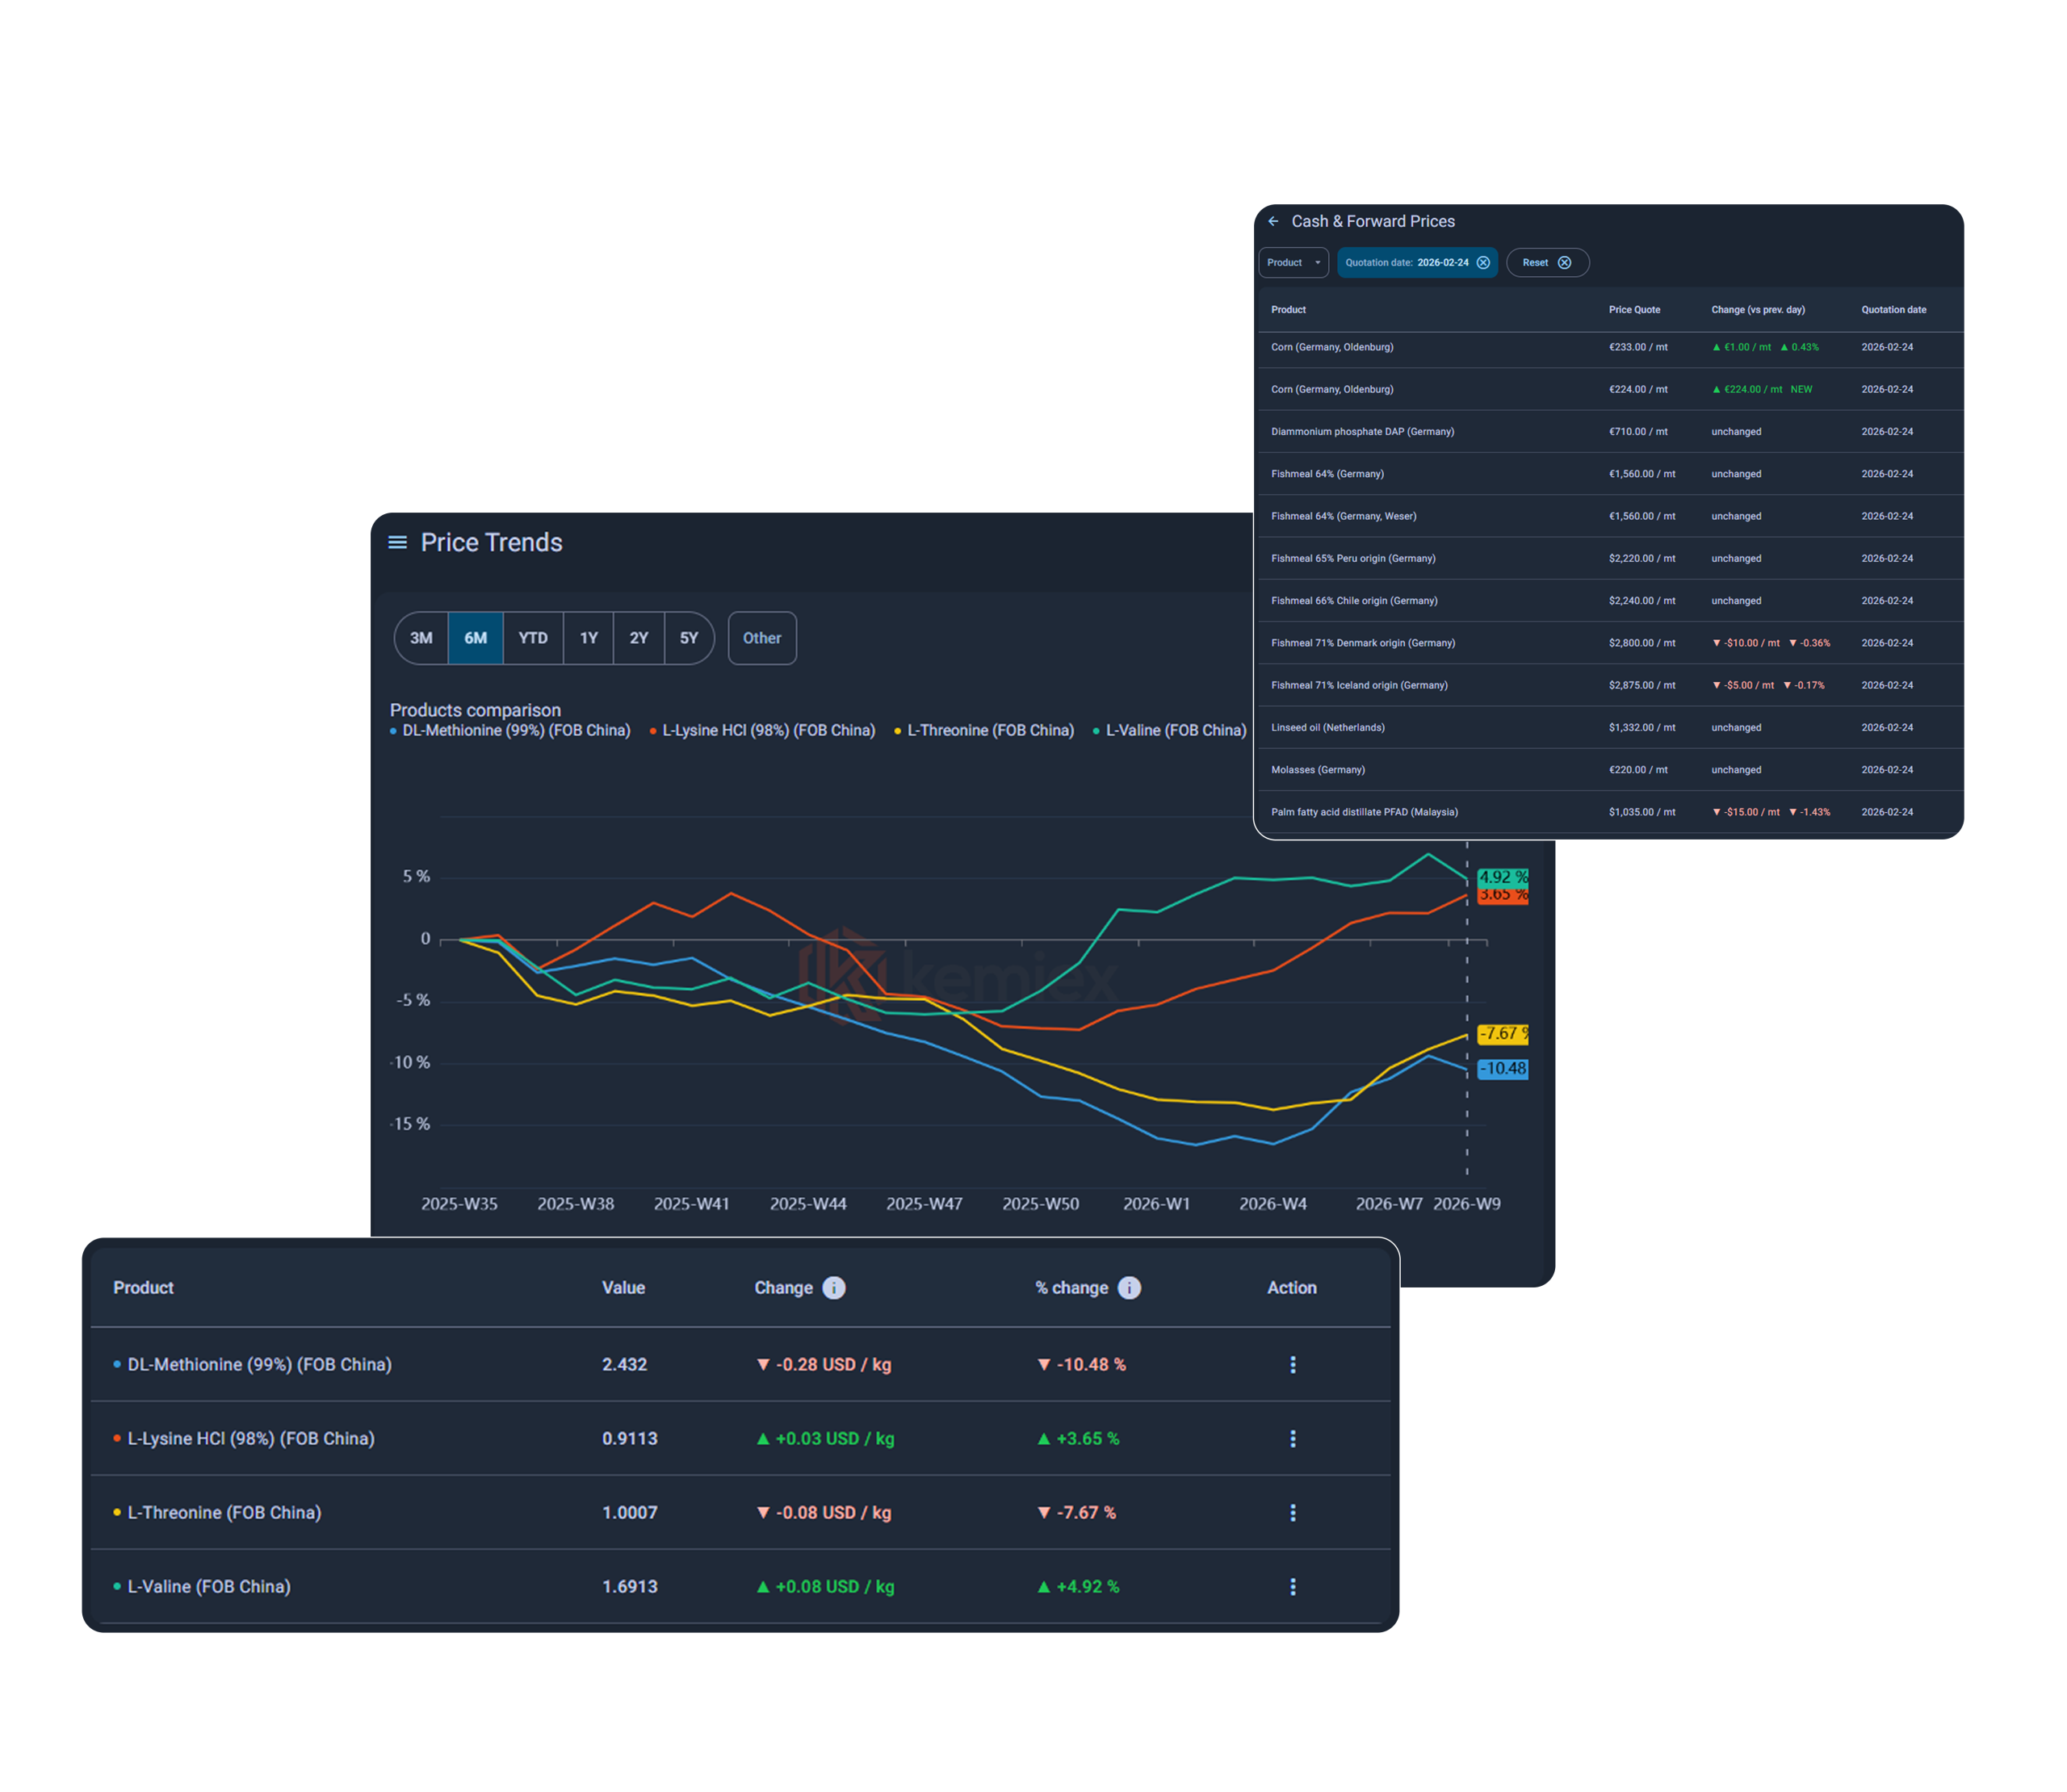Switch to the YTD time range
The width and height of the screenshot is (2067, 1792).
(532, 638)
